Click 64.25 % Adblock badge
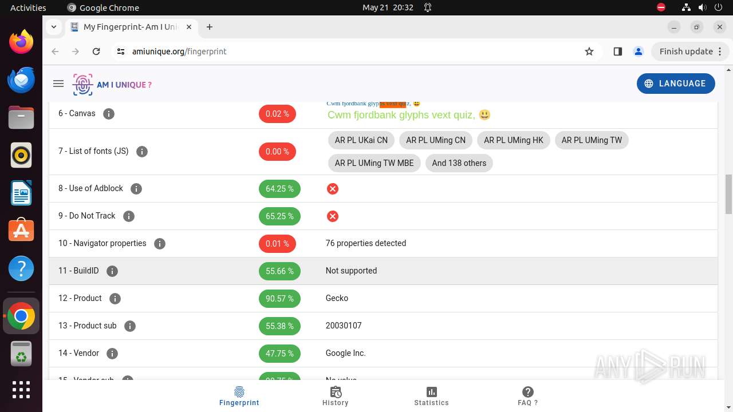This screenshot has height=412, width=733. pos(279,189)
